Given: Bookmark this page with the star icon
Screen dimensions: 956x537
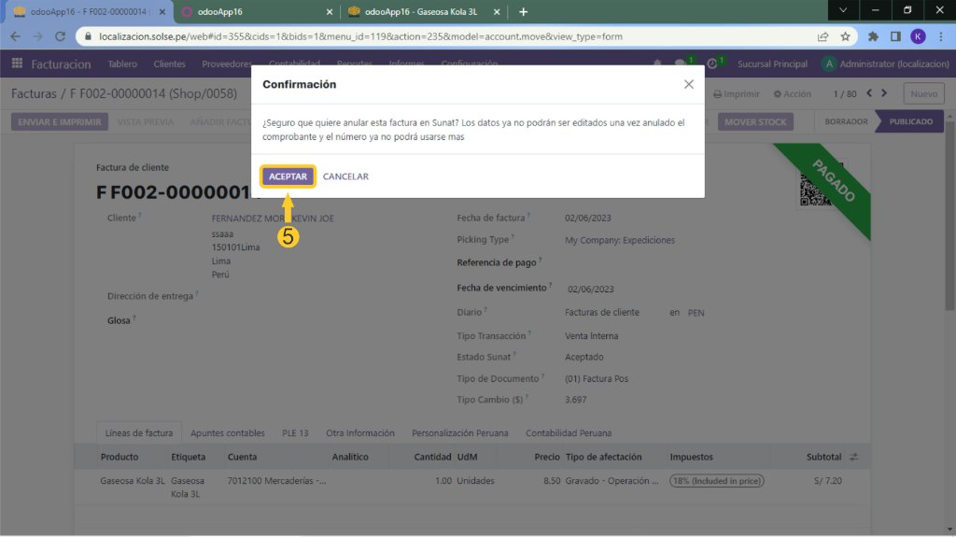Looking at the screenshot, I should [x=845, y=36].
